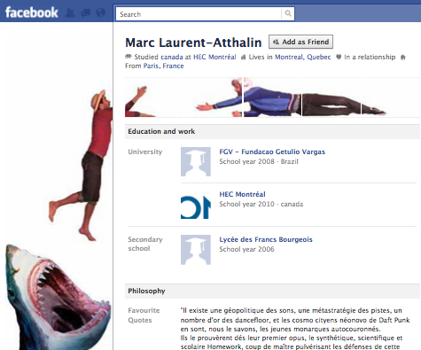421x350 pixels.
Task: Open the Montreal, Quebec location link
Action: coord(303,57)
